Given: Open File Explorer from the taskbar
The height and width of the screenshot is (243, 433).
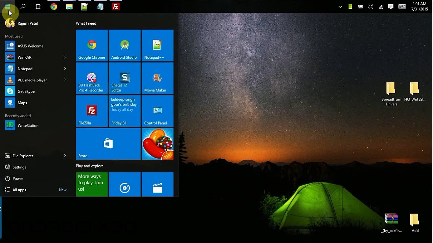Looking at the screenshot, I should [69, 6].
